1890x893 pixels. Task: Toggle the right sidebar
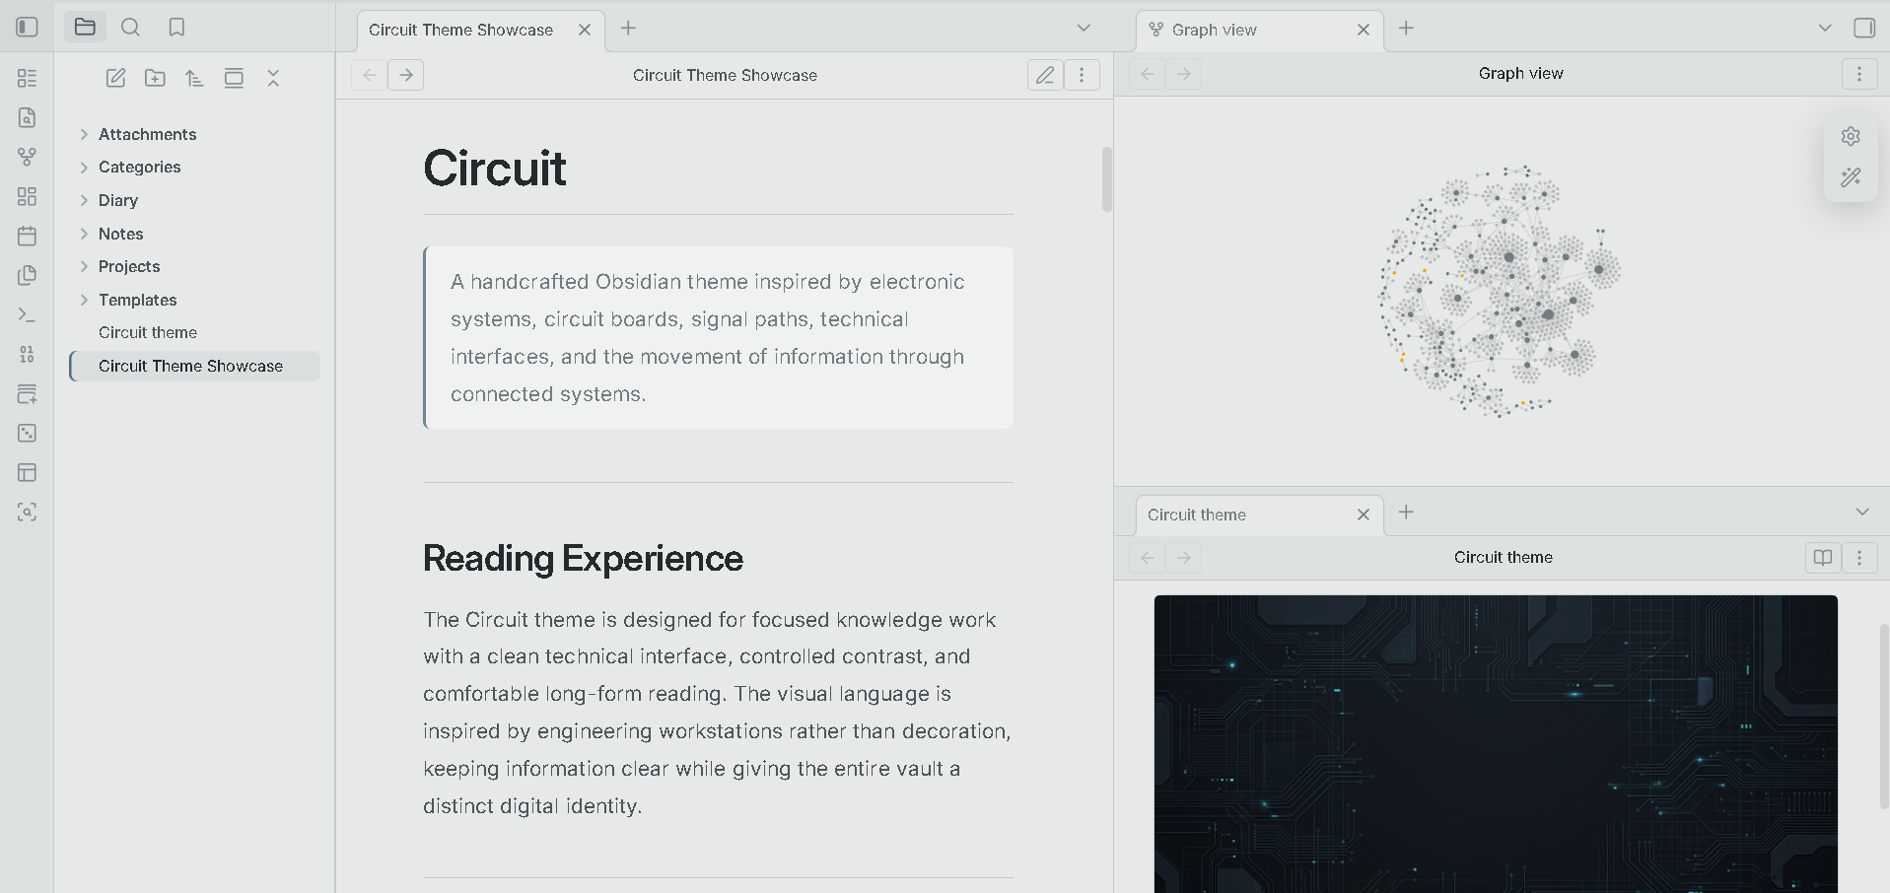coord(1864,28)
